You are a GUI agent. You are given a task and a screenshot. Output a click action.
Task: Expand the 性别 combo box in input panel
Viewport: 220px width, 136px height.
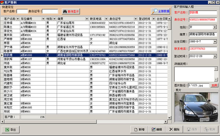click(214, 27)
